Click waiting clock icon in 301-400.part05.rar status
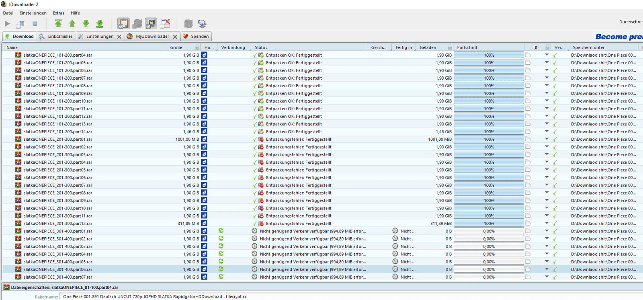Image resolution: width=643 pixels, height=300 pixels. pos(254,261)
